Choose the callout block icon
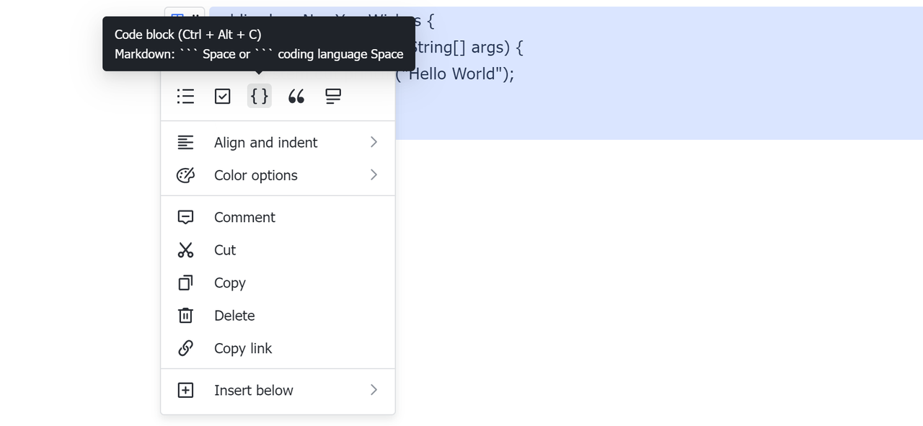Image resolution: width=923 pixels, height=426 pixels. point(333,96)
